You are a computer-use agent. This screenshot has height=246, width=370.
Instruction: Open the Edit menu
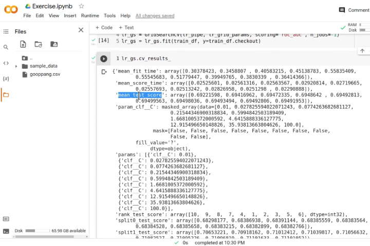(x=40, y=16)
